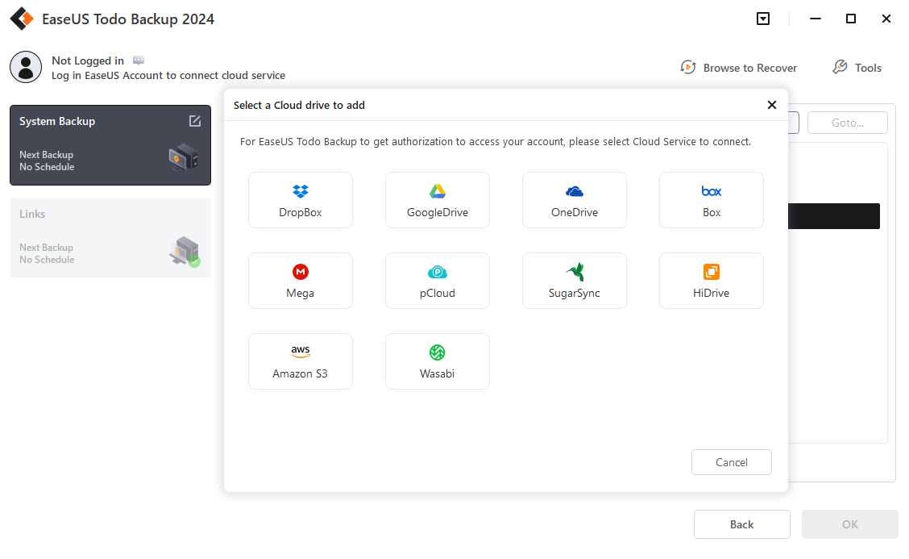Choose the HiDrive orange icon
This screenshot has width=909, height=559.
[712, 272]
